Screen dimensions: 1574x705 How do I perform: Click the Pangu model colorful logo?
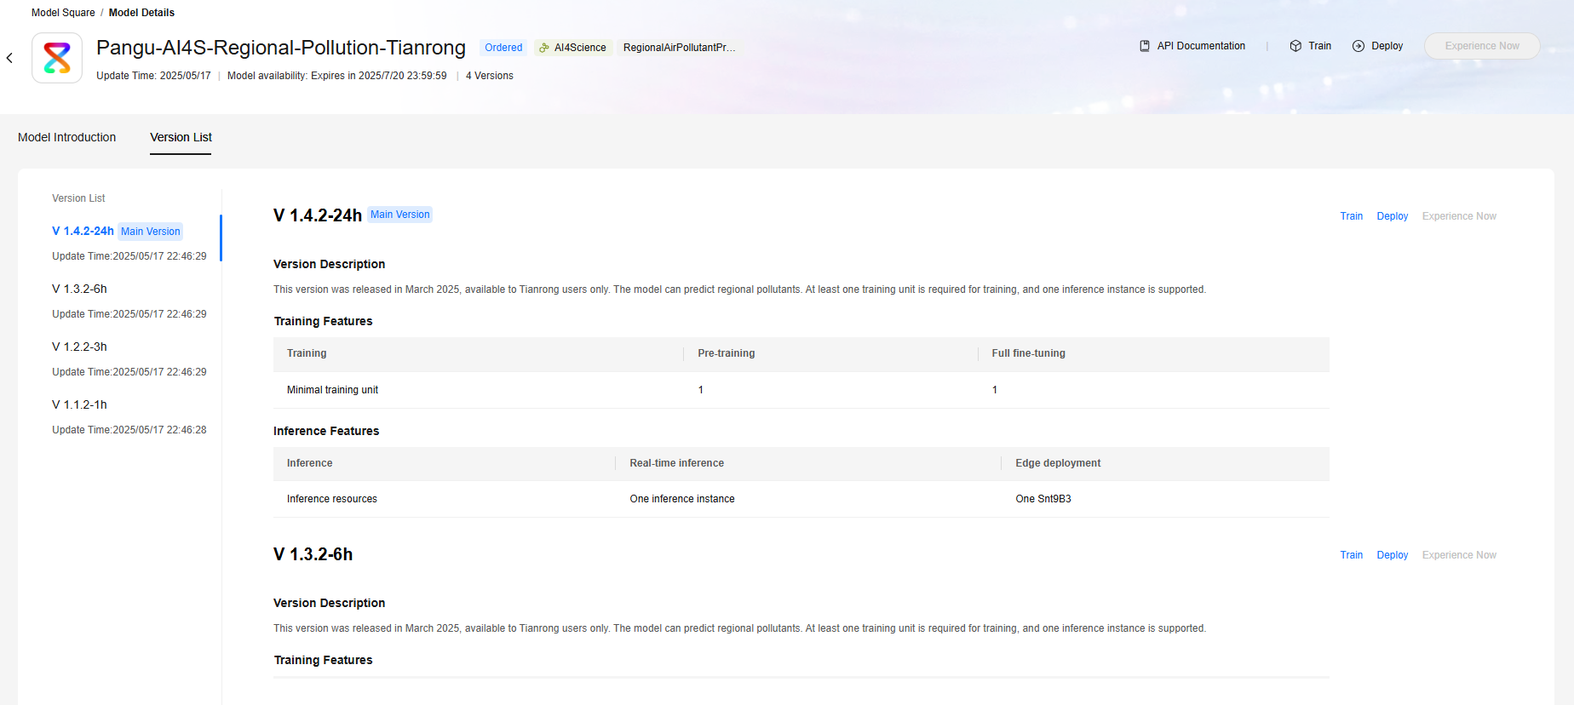(57, 58)
